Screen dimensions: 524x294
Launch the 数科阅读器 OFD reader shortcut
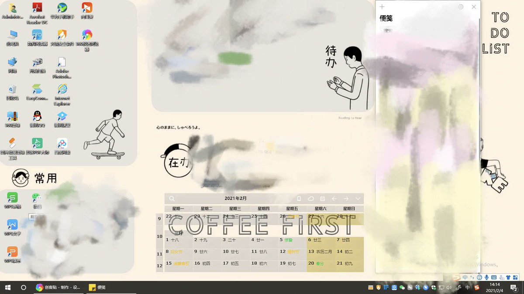pyautogui.click(x=37, y=38)
